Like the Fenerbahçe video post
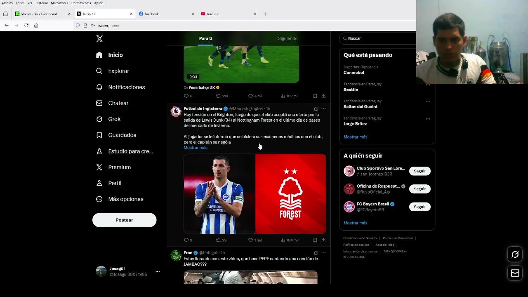 [x=255, y=96]
